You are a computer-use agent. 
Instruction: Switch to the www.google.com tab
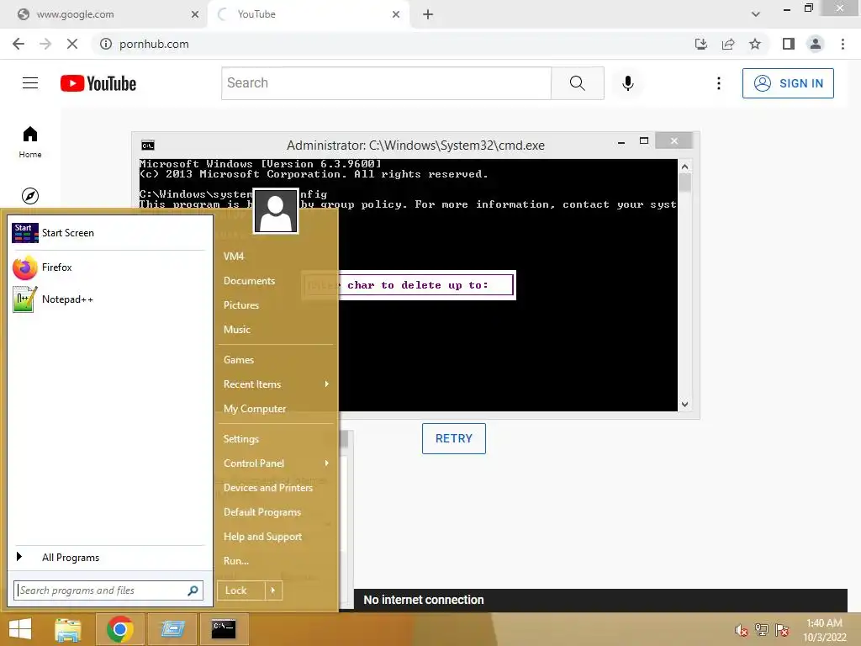pos(103,14)
